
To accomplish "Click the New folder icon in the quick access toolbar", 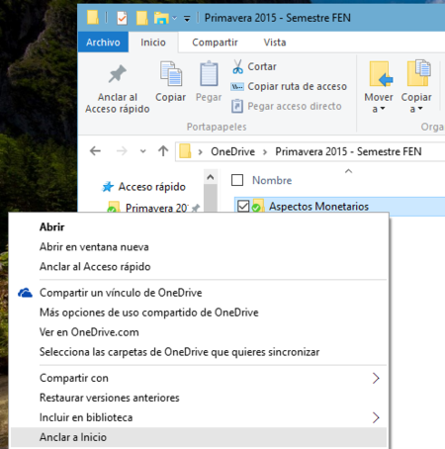I will point(142,18).
